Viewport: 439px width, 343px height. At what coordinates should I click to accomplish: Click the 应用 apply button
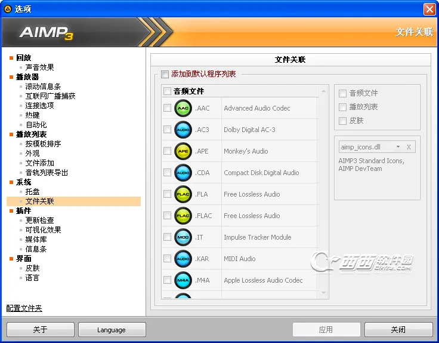coord(326,329)
